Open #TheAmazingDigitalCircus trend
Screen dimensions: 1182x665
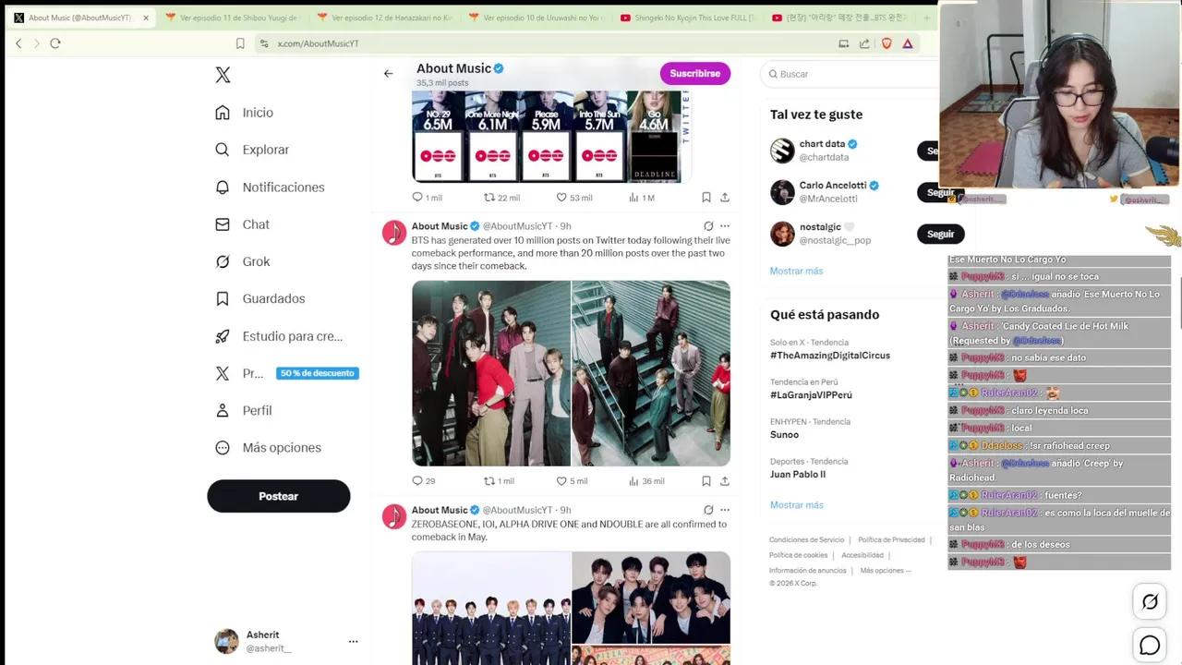829,356
